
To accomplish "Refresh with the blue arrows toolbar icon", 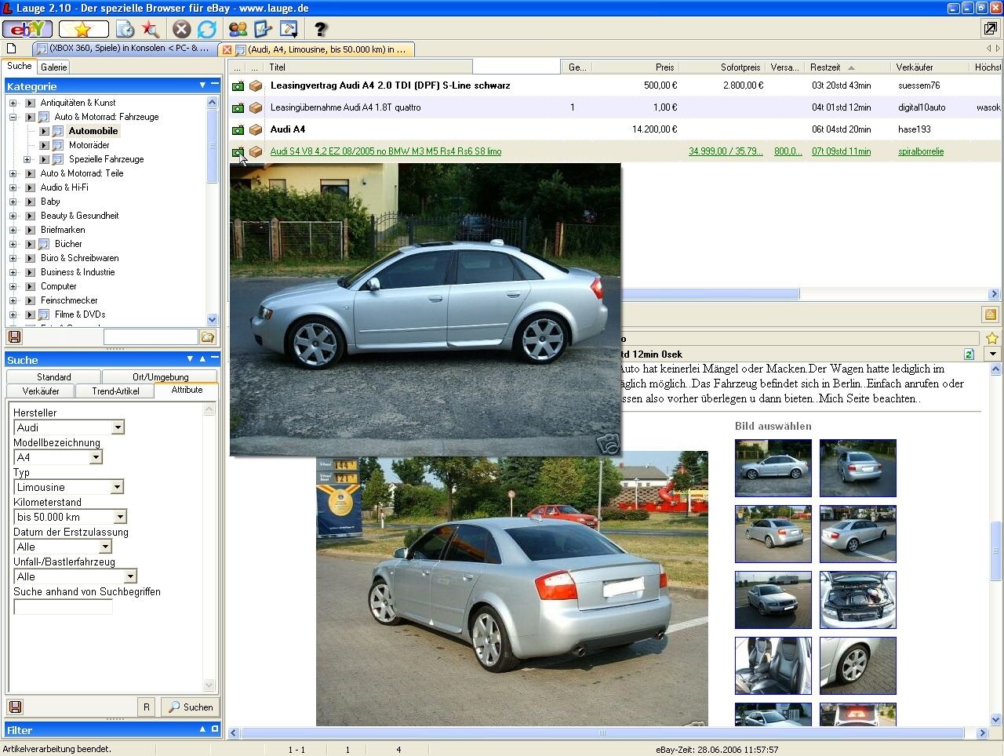I will tap(206, 29).
